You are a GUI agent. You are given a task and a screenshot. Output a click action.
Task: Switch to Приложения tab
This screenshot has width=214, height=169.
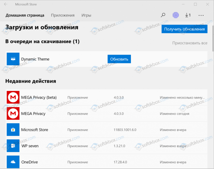63,15
